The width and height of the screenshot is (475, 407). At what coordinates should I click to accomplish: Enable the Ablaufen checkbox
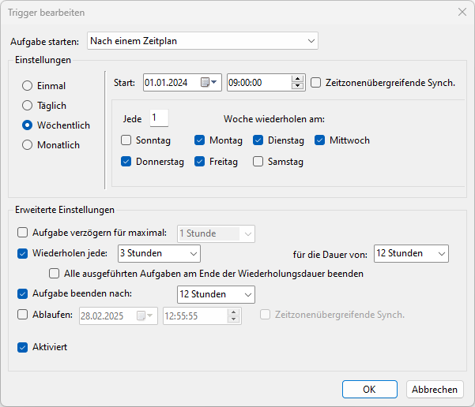(x=22, y=315)
